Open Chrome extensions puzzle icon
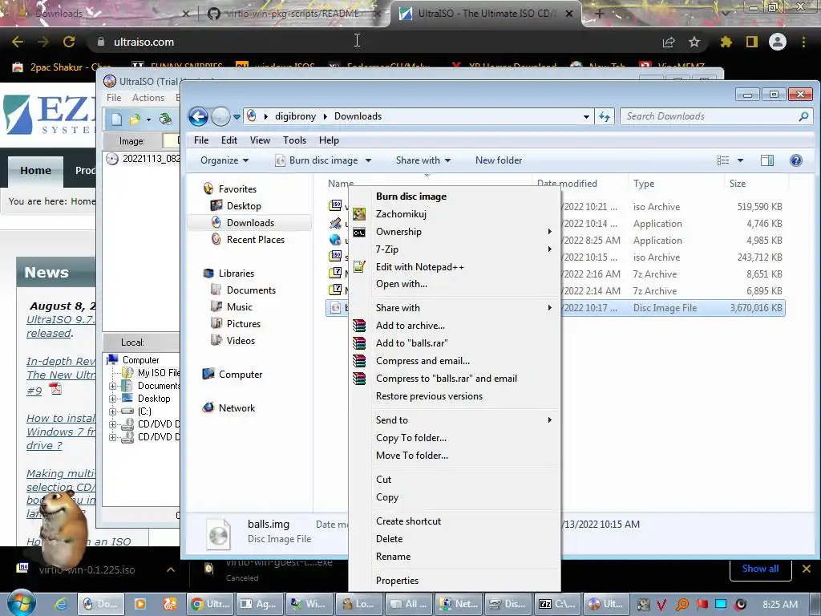Screen dimensions: 821x616 [726, 42]
